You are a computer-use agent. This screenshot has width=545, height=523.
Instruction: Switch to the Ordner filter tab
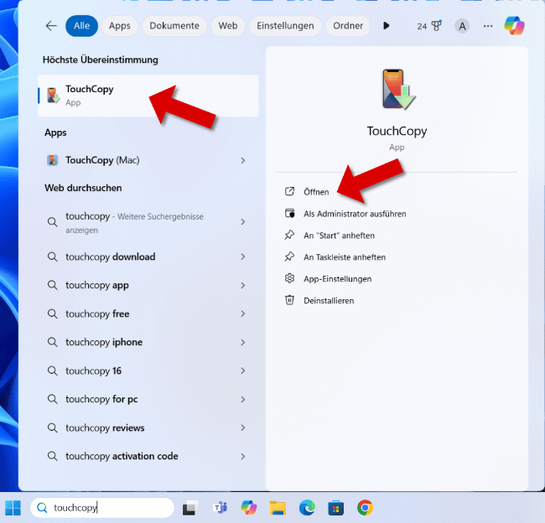[348, 26]
